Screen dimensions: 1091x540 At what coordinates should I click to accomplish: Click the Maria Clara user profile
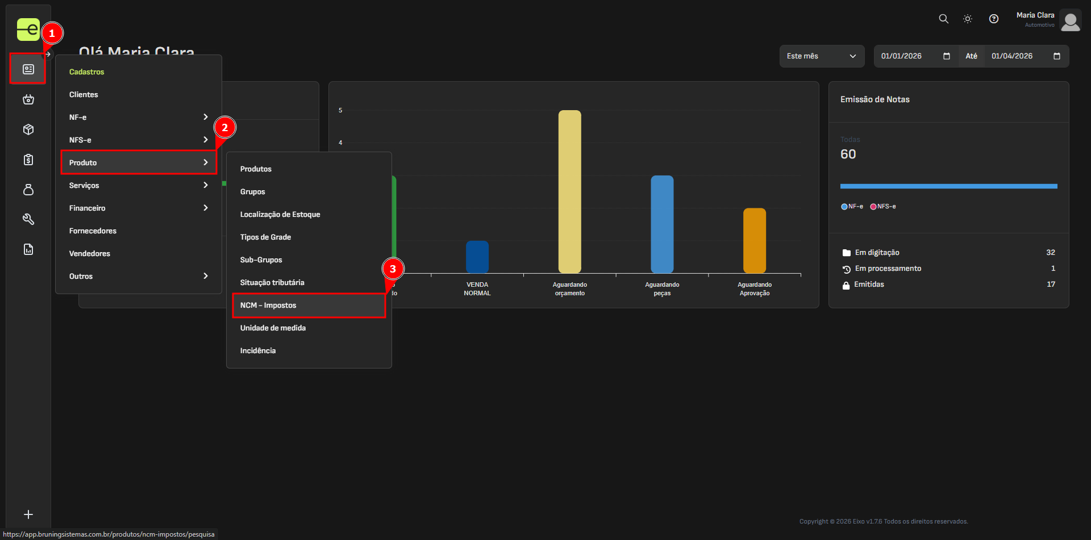tap(1048, 20)
